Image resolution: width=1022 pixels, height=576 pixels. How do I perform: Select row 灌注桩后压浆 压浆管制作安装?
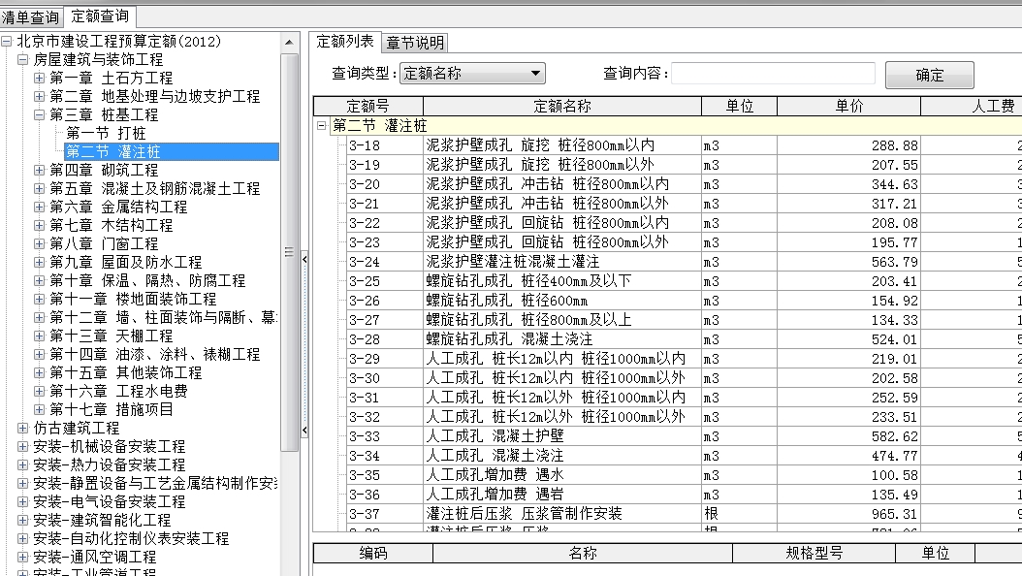[684, 514]
